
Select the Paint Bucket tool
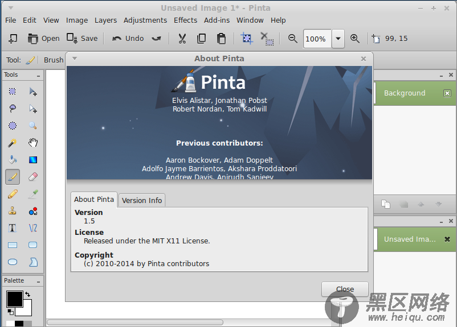tap(12, 160)
